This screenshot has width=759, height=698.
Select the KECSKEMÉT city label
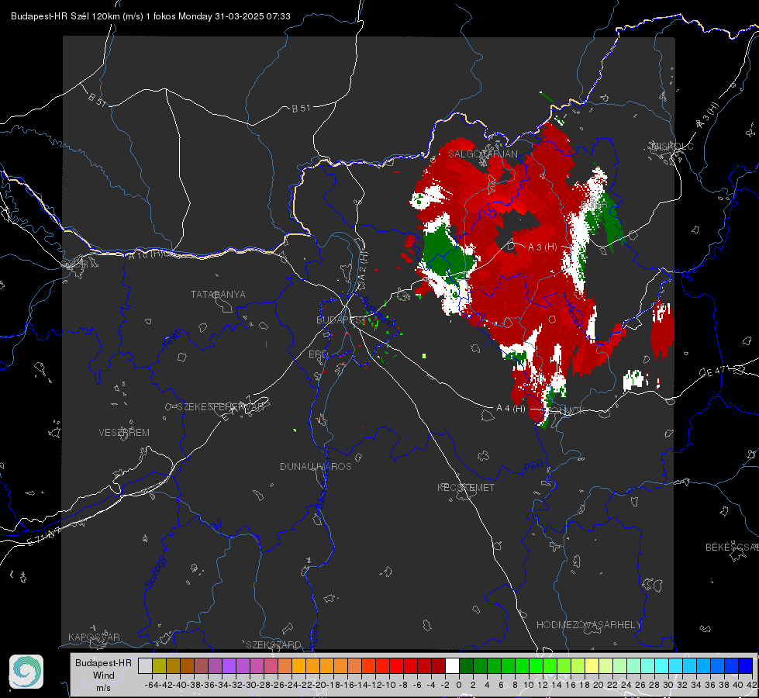point(466,487)
